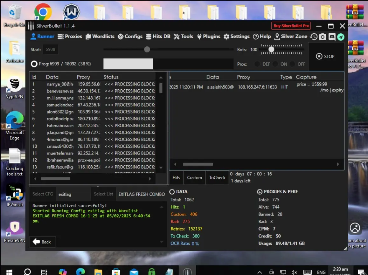Image resolution: width=368 pixels, height=275 pixels.
Task: Click the Select CFG button
Action: pos(43,194)
